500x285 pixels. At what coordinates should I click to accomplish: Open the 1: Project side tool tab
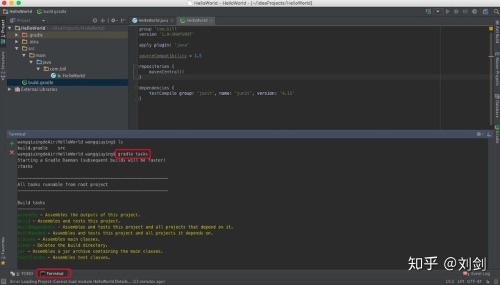(x=3, y=31)
